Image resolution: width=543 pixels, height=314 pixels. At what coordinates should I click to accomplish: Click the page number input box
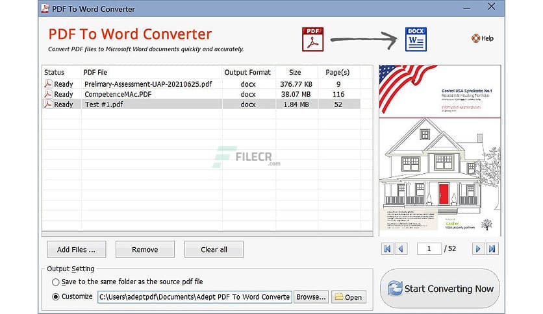(x=429, y=248)
